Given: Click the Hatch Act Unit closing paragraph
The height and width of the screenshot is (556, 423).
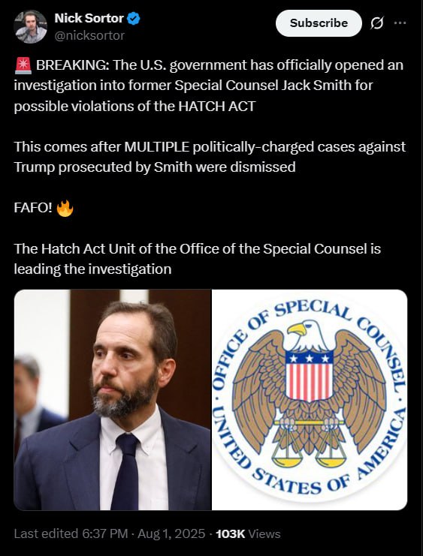Looking at the screenshot, I should 198,259.
